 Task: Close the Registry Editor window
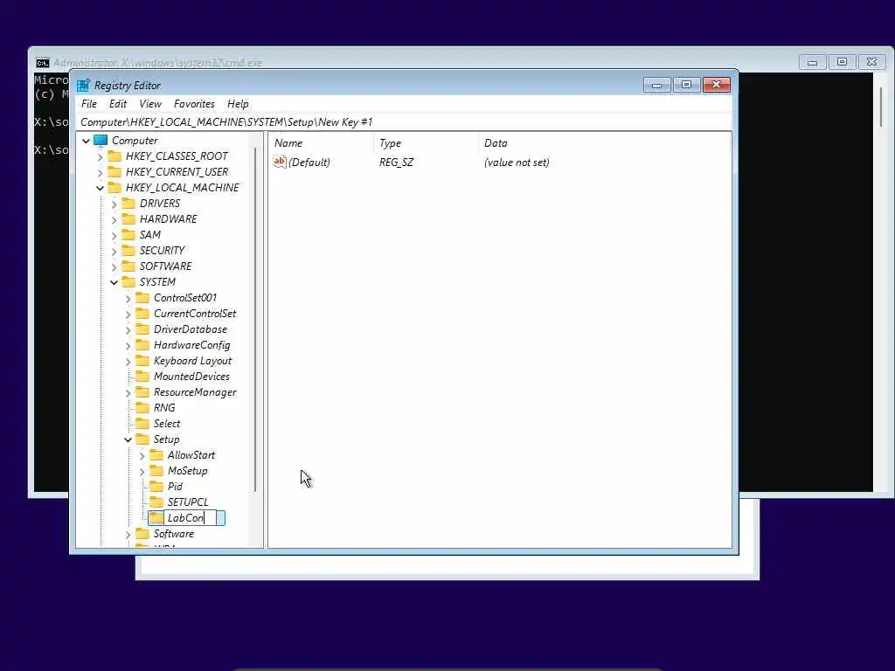point(717,85)
